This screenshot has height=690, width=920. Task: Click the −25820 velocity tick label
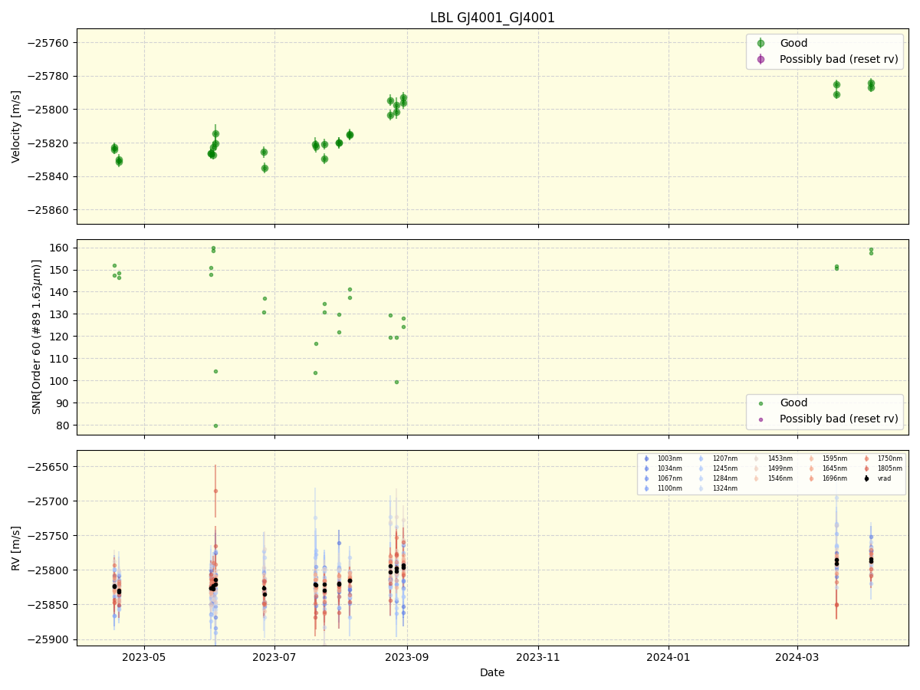(48, 143)
